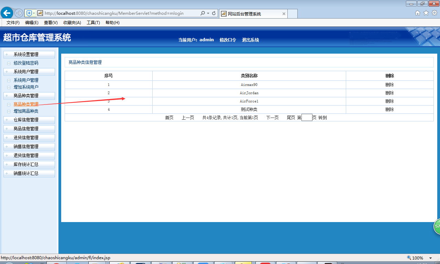440x264 pixels.
Task: Expand the 商品信息管理 section
Action: pyautogui.click(x=29, y=129)
